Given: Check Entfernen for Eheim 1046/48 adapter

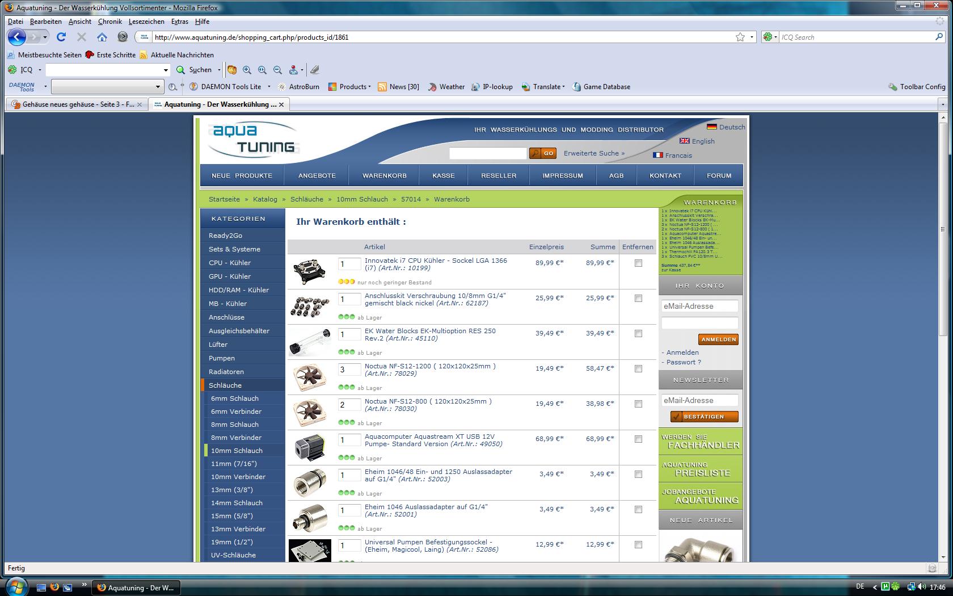Looking at the screenshot, I should click(x=638, y=475).
